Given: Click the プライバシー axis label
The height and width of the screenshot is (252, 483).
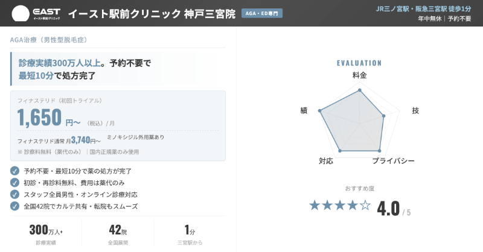Looking at the screenshot, I should click(x=393, y=161).
